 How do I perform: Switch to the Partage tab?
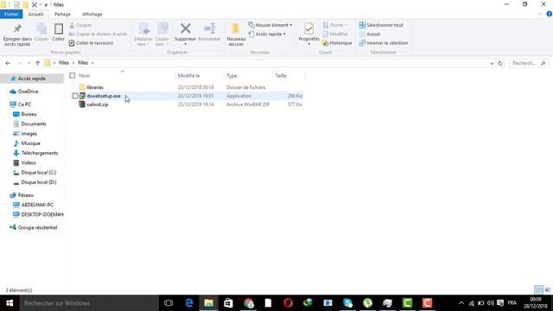click(62, 14)
